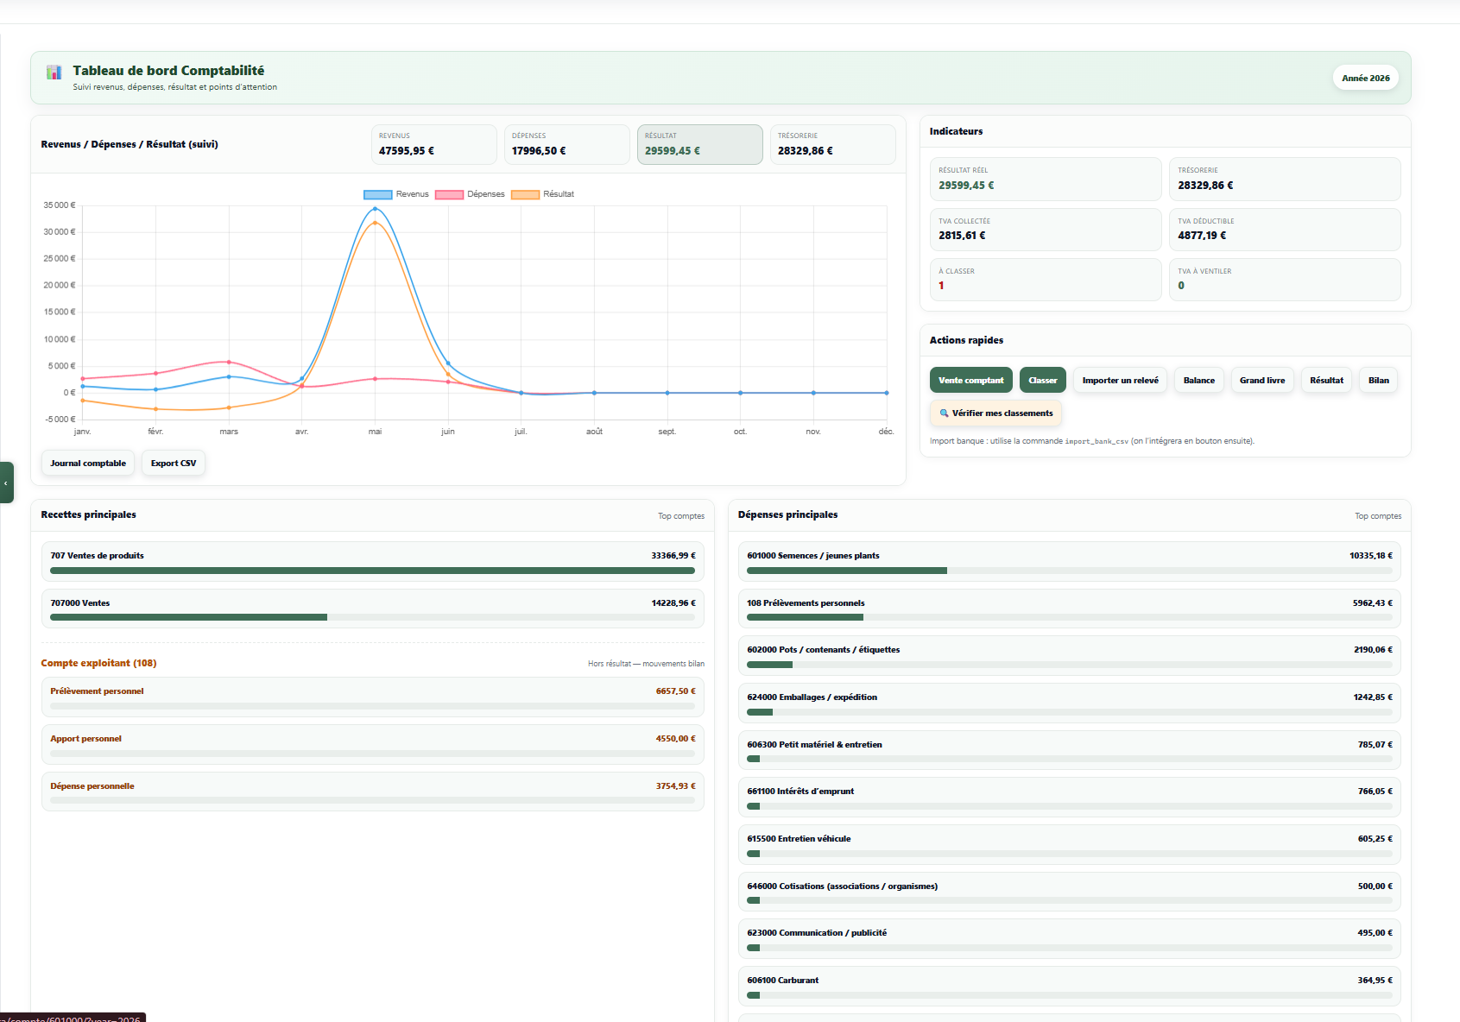Select the REVENUS summary card 47595,95 €
Image resolution: width=1460 pixels, height=1022 pixels.
pos(434,144)
